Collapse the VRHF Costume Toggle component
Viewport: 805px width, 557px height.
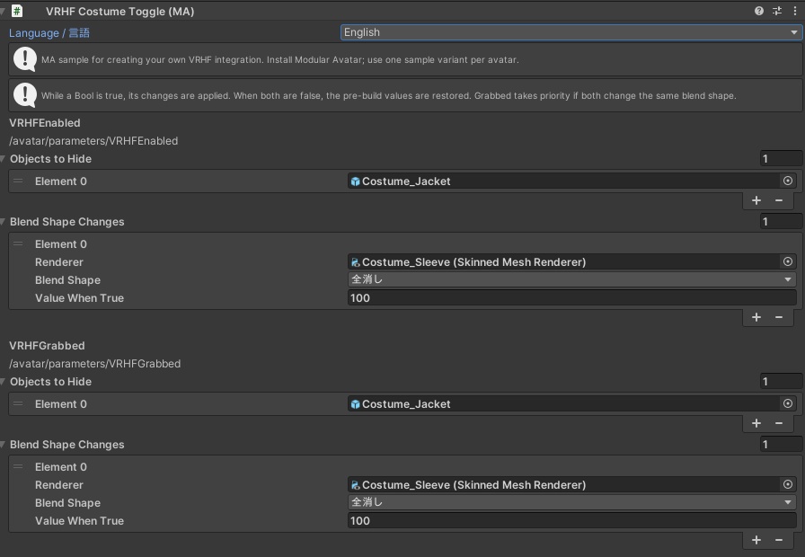coord(3,11)
